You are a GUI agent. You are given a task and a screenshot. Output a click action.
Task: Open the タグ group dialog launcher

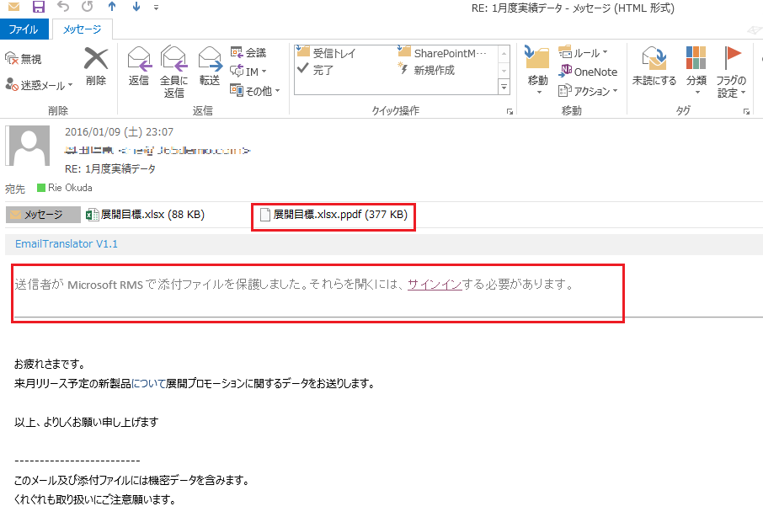point(746,112)
